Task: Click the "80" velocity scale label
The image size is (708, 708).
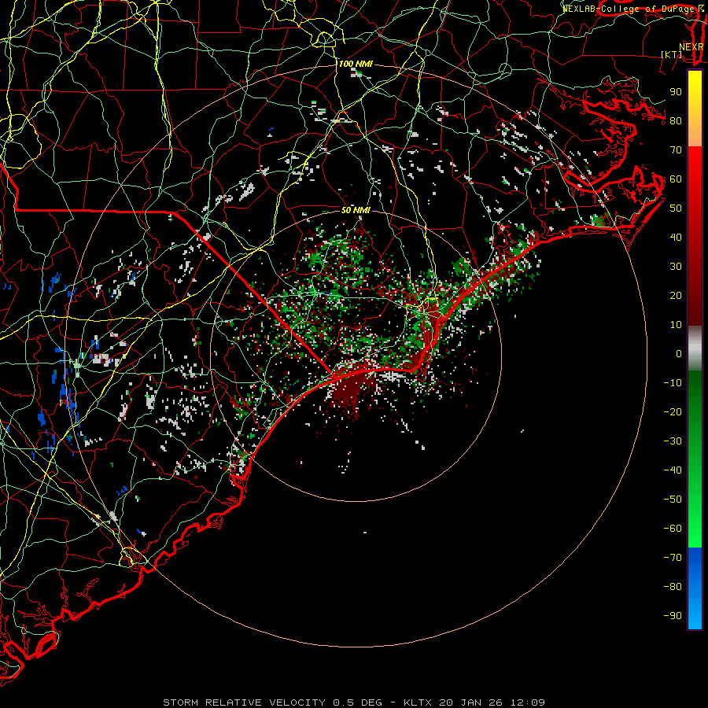Action: pyautogui.click(x=676, y=121)
